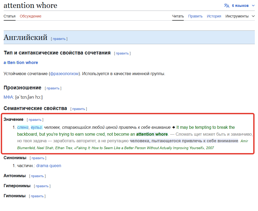Click the page title attention whore
This screenshot has height=211, width=258.
point(30,5)
